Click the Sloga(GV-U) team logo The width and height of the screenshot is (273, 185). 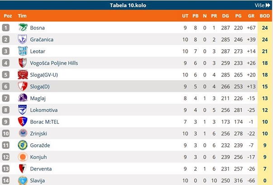[x=23, y=75]
